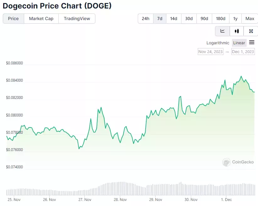
Task: Show the 1y price range
Action: click(x=235, y=19)
